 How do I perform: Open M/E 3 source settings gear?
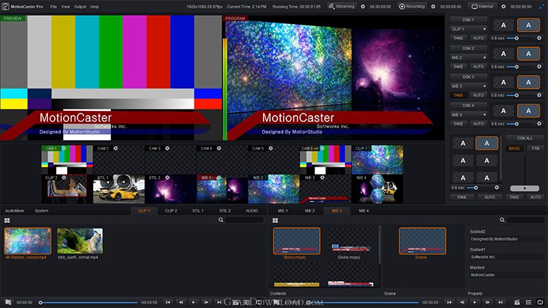pos(323,178)
